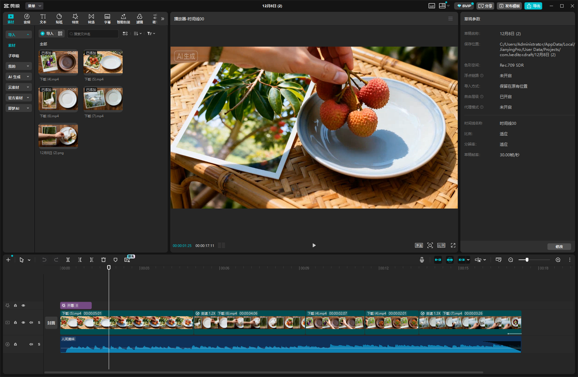Viewport: 578px width, 377px height.
Task: Click the delete trash icon in timeline toolbar
Action: tap(104, 260)
